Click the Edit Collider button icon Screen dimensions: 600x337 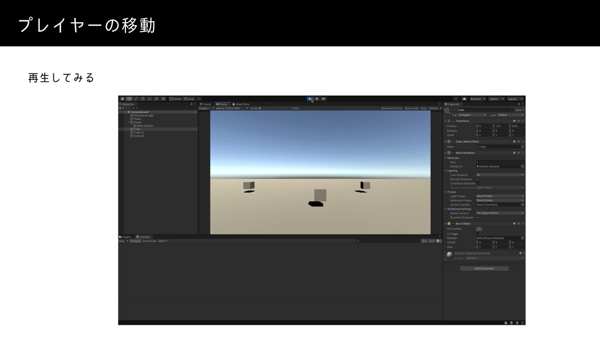pyautogui.click(x=479, y=229)
